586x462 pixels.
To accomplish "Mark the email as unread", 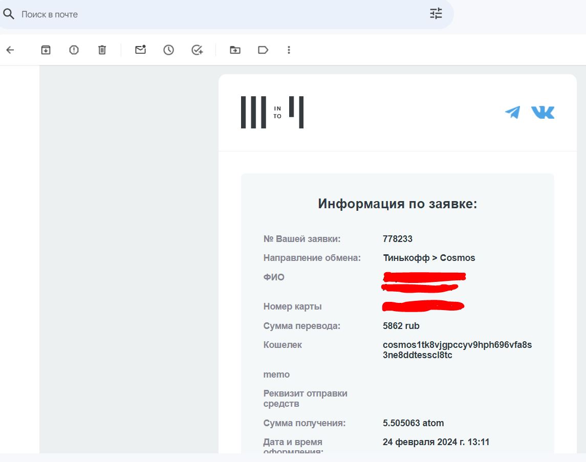I will point(141,49).
